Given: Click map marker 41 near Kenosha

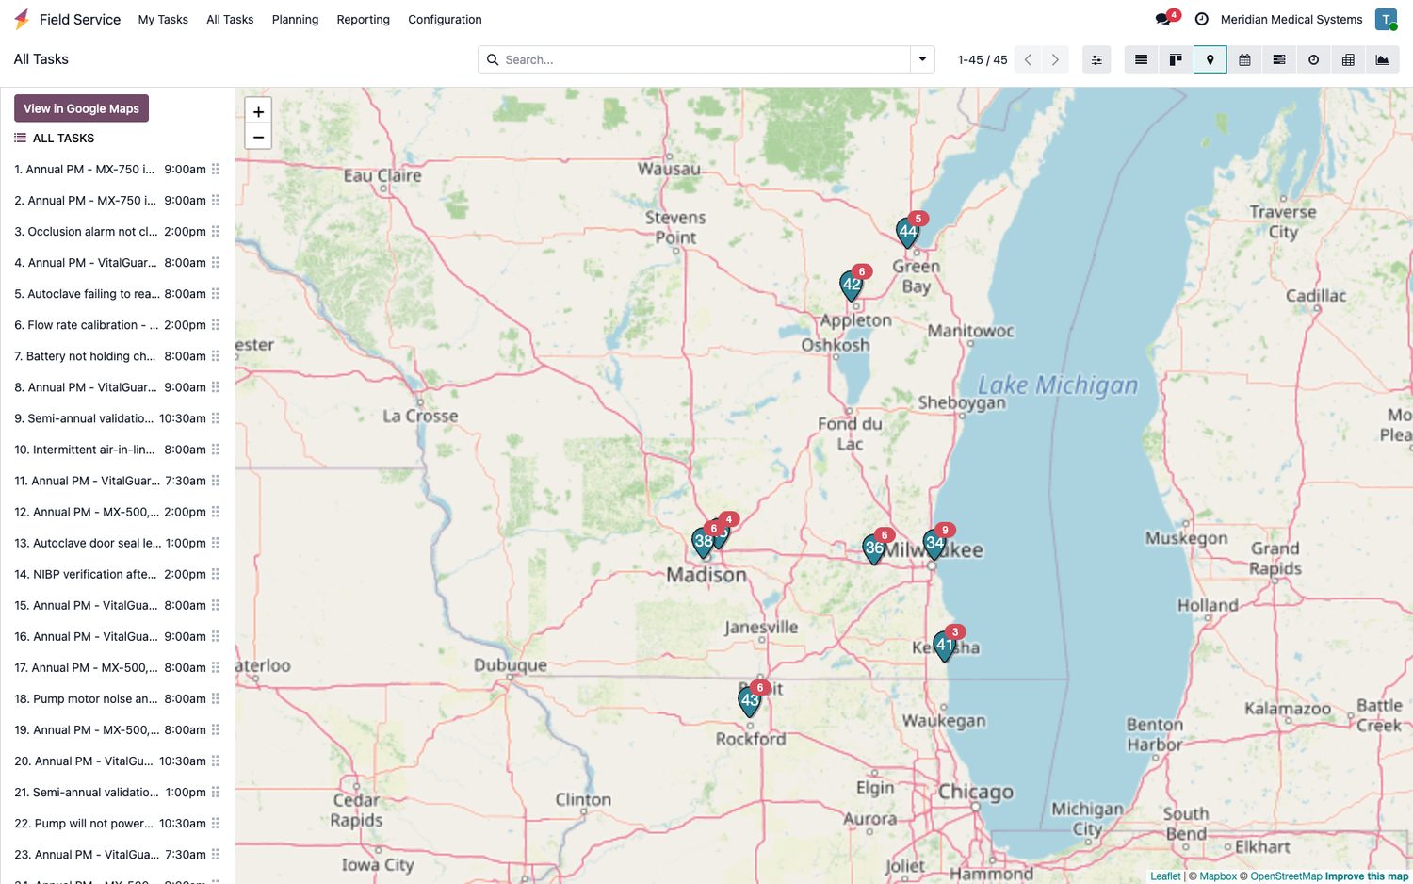Looking at the screenshot, I should 944,646.
